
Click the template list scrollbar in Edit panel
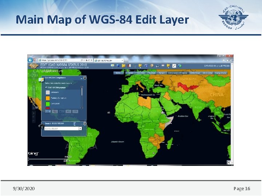point(82,97)
